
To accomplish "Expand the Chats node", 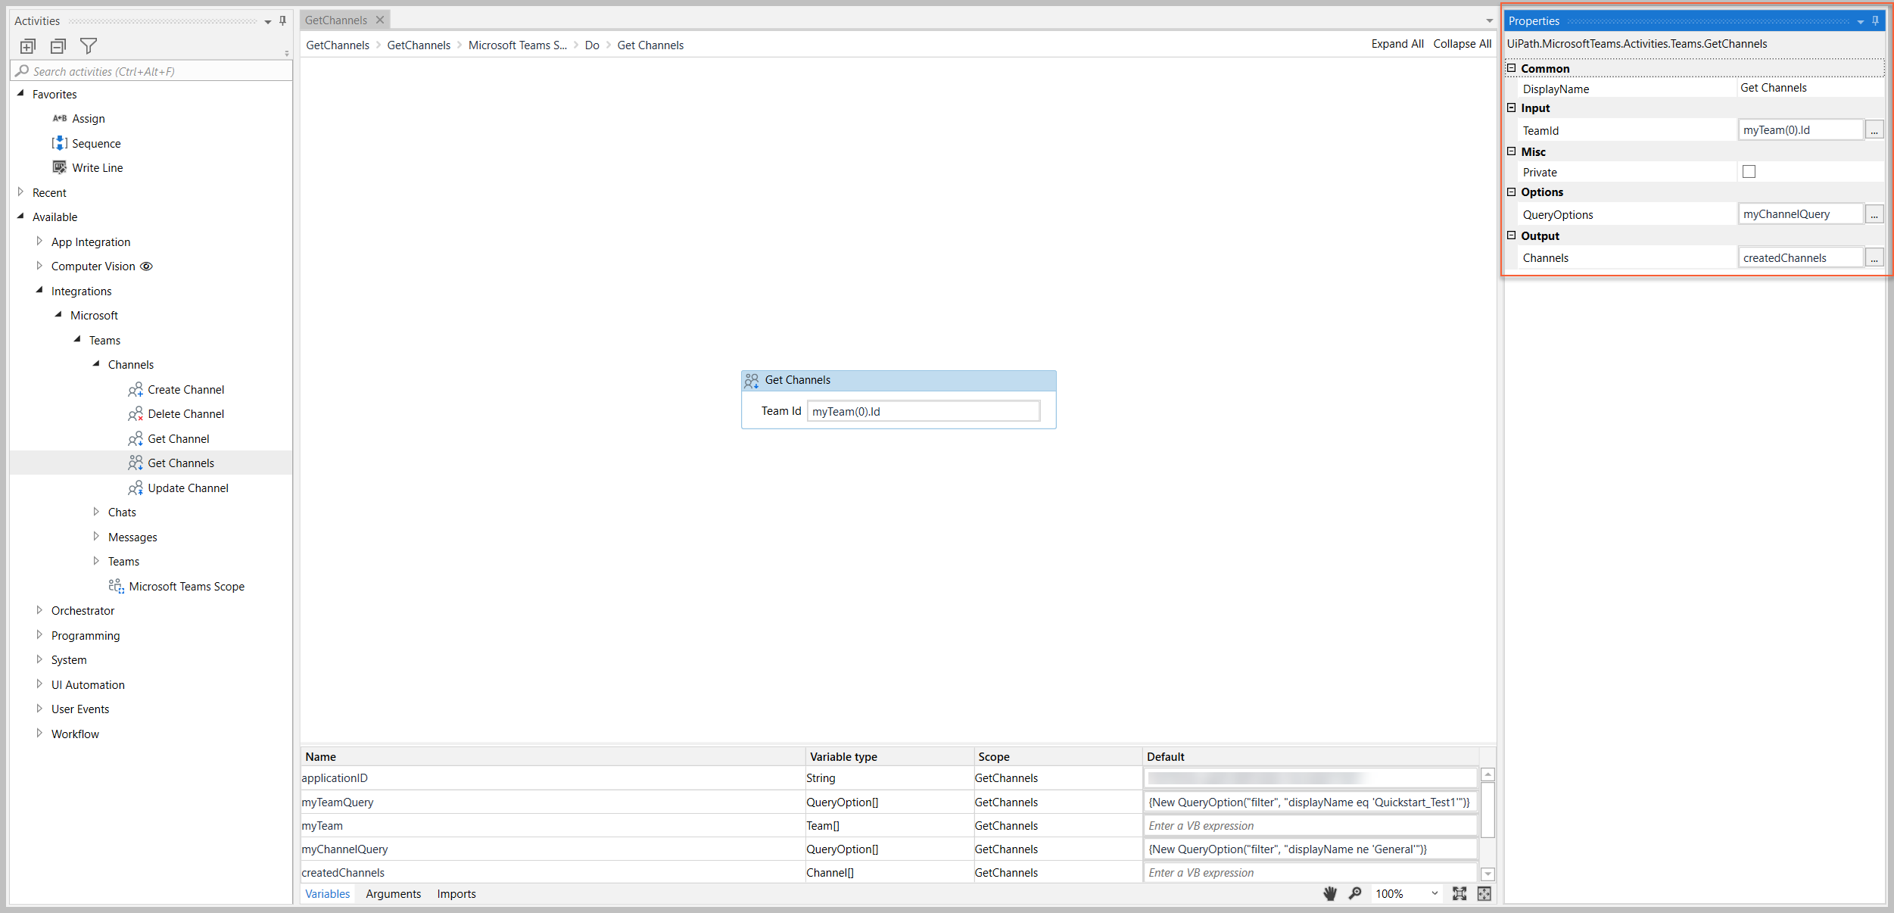I will pyautogui.click(x=96, y=512).
